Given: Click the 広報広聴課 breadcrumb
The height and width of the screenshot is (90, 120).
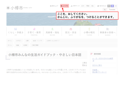Looking at the screenshot, I should [x=35, y=45].
